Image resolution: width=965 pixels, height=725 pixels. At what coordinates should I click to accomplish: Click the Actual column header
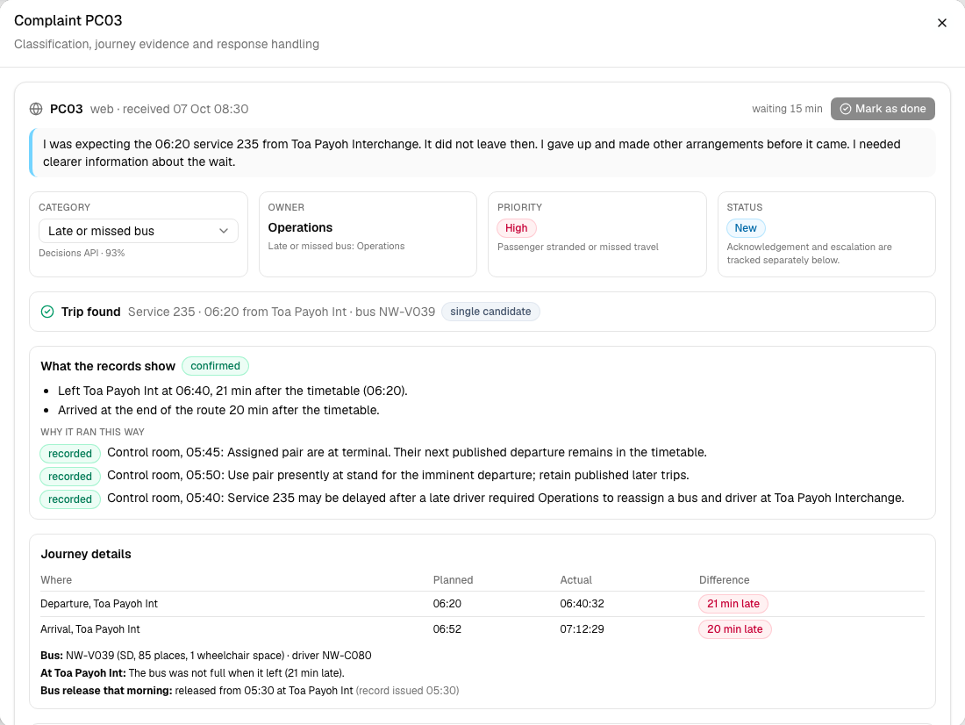[576, 579]
